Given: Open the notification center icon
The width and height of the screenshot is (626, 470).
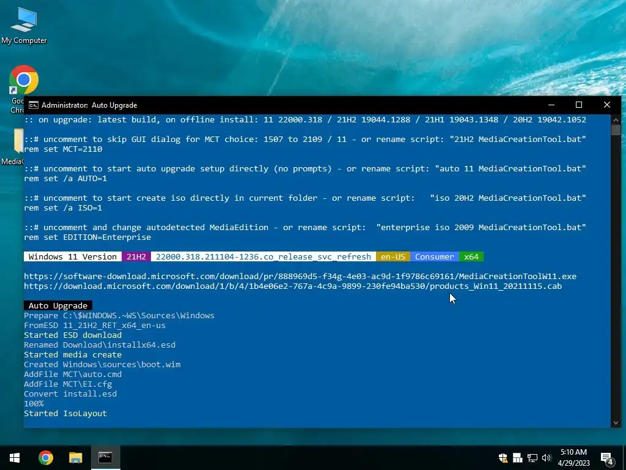Looking at the screenshot, I should [x=607, y=458].
